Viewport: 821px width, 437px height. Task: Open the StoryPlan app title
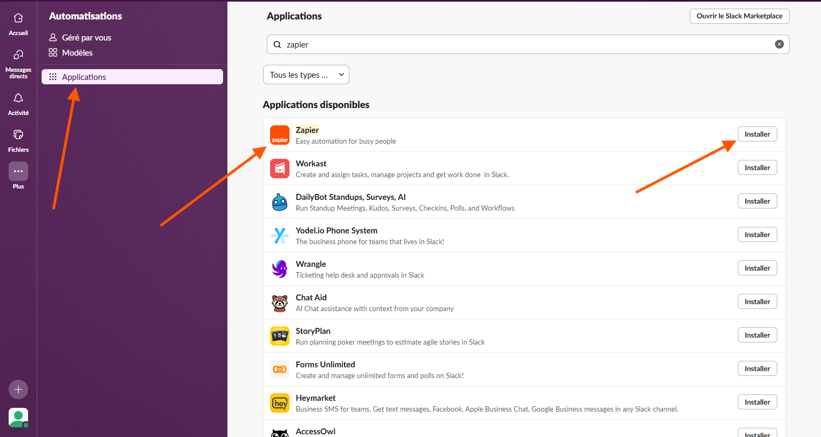tap(313, 331)
